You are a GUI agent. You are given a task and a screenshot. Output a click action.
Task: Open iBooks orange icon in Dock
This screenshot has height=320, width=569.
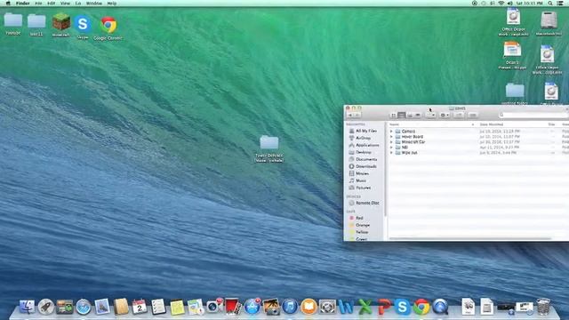309,307
